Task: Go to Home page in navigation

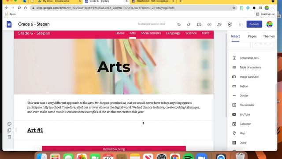Action: (x=120, y=33)
